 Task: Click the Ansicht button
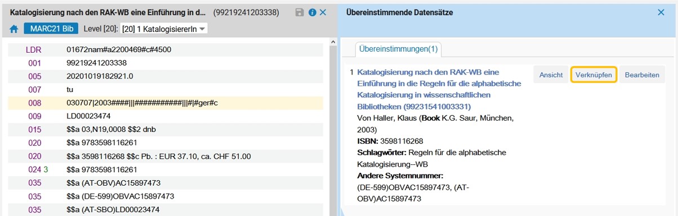point(551,75)
